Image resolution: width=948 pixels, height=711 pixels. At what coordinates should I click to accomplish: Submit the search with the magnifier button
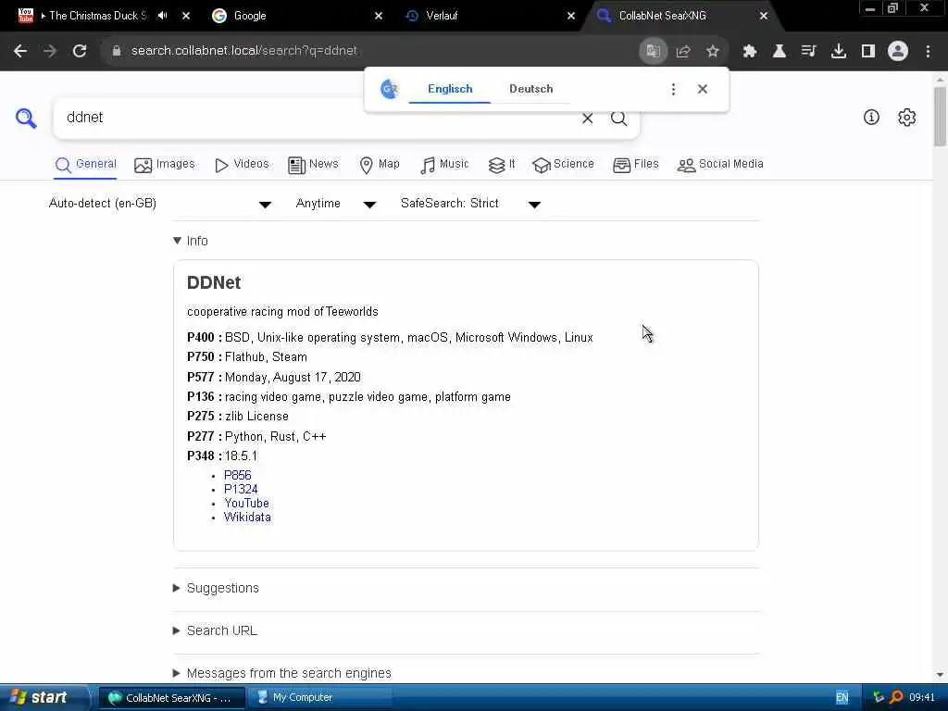pyautogui.click(x=618, y=118)
